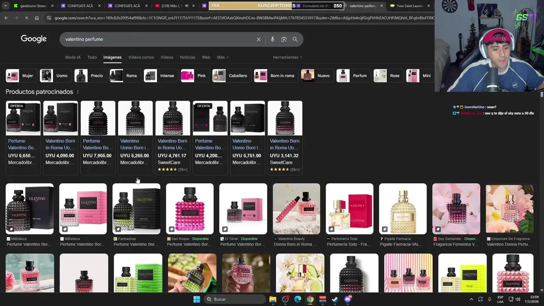This screenshot has height=306, width=544.
Task: Select the Vídeos cortos tab
Action: [141, 57]
